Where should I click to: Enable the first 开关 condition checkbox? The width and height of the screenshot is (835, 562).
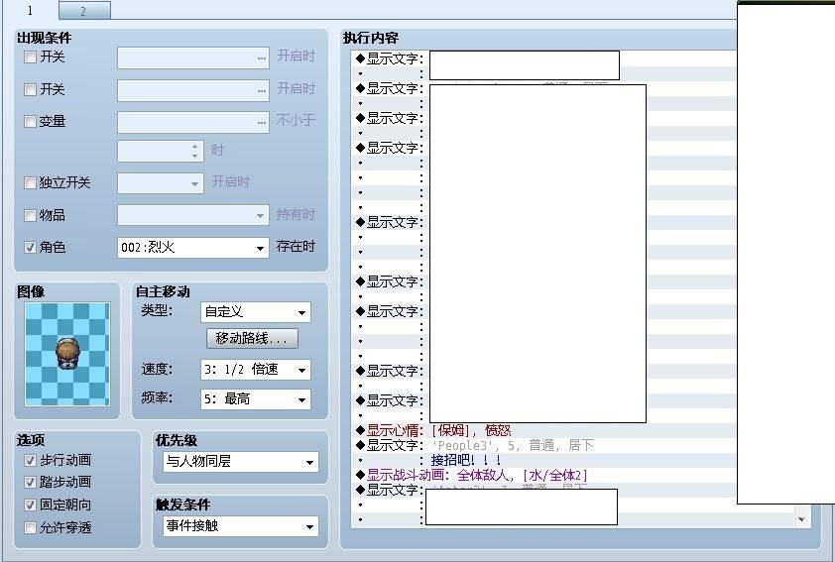point(31,56)
